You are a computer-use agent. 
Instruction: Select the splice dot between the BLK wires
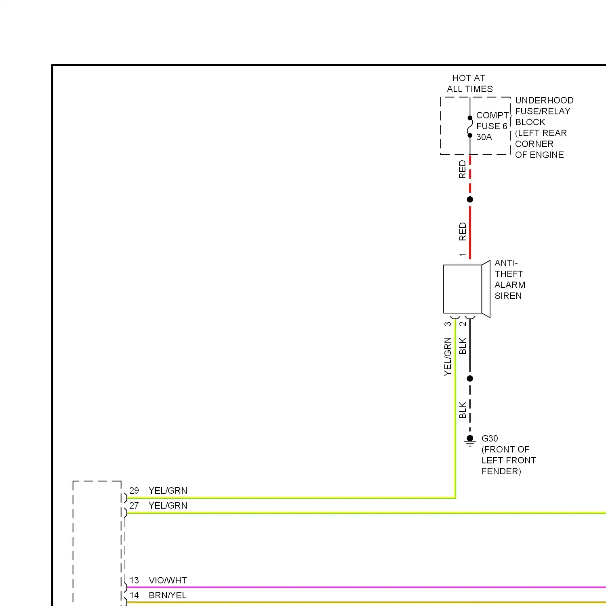pyautogui.click(x=470, y=379)
